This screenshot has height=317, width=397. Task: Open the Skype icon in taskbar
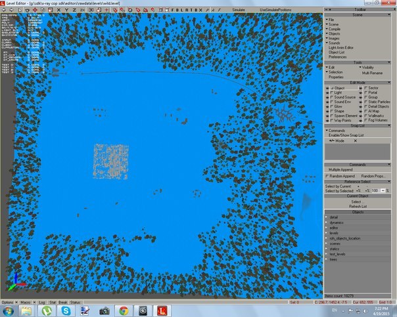click(66, 310)
